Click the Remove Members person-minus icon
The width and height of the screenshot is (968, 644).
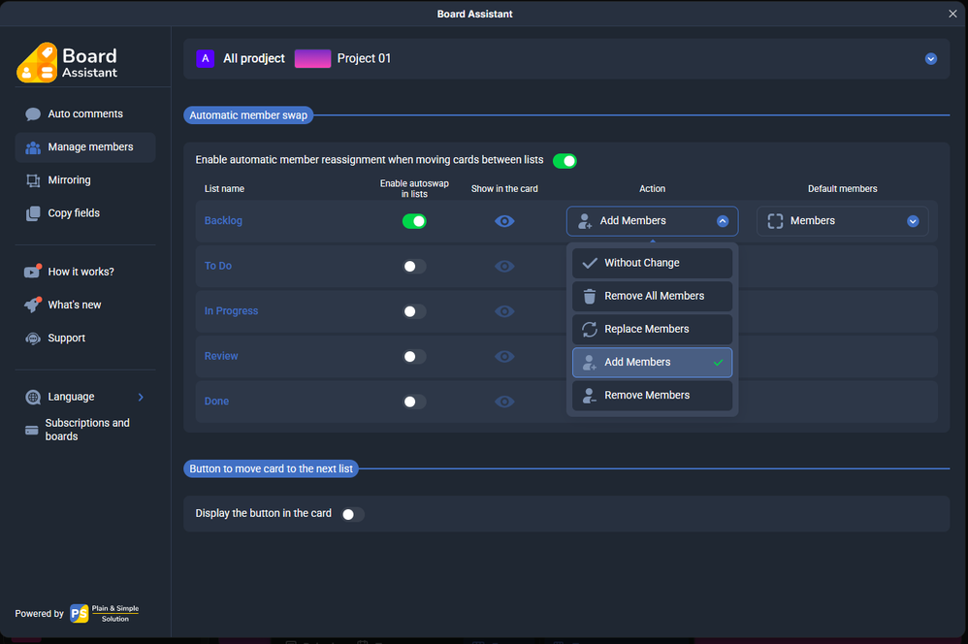pyautogui.click(x=590, y=396)
